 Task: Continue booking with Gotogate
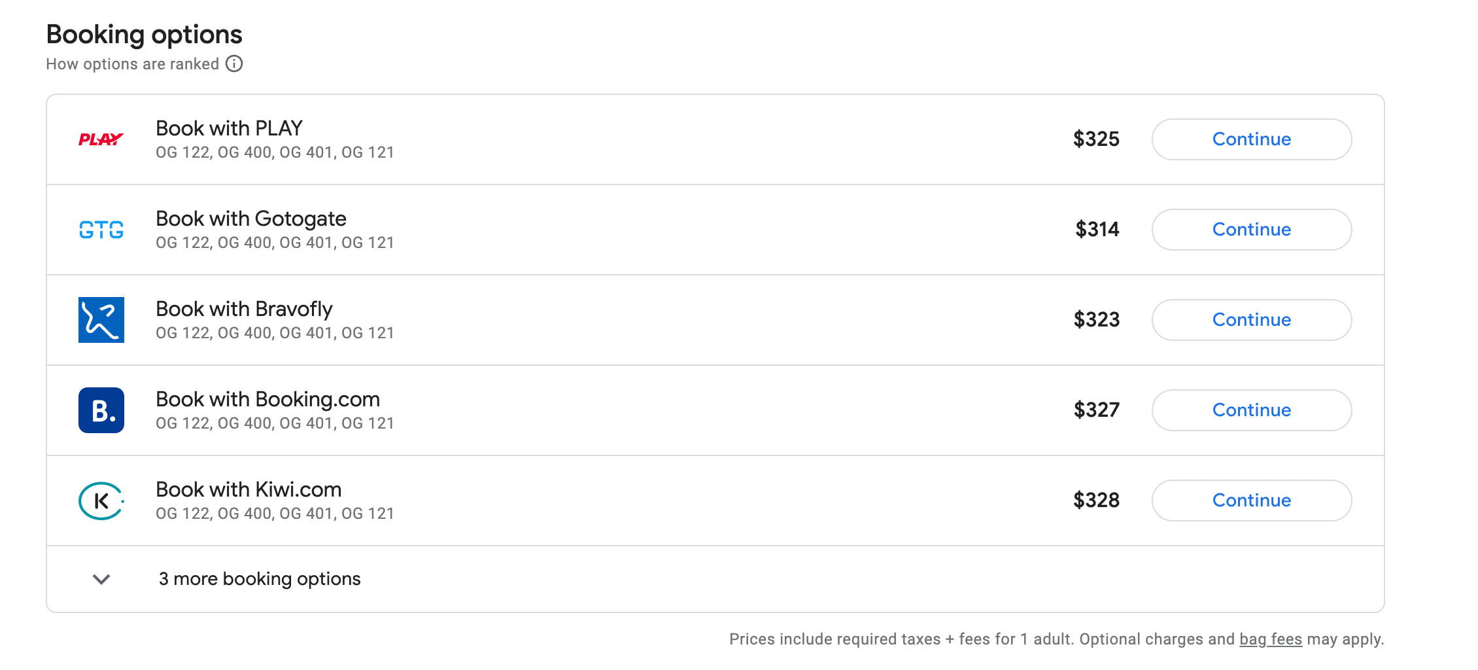[1251, 230]
